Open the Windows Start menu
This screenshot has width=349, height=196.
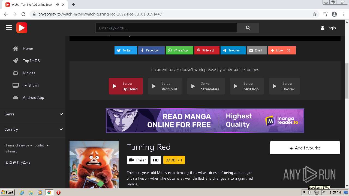pyautogui.click(x=7, y=192)
